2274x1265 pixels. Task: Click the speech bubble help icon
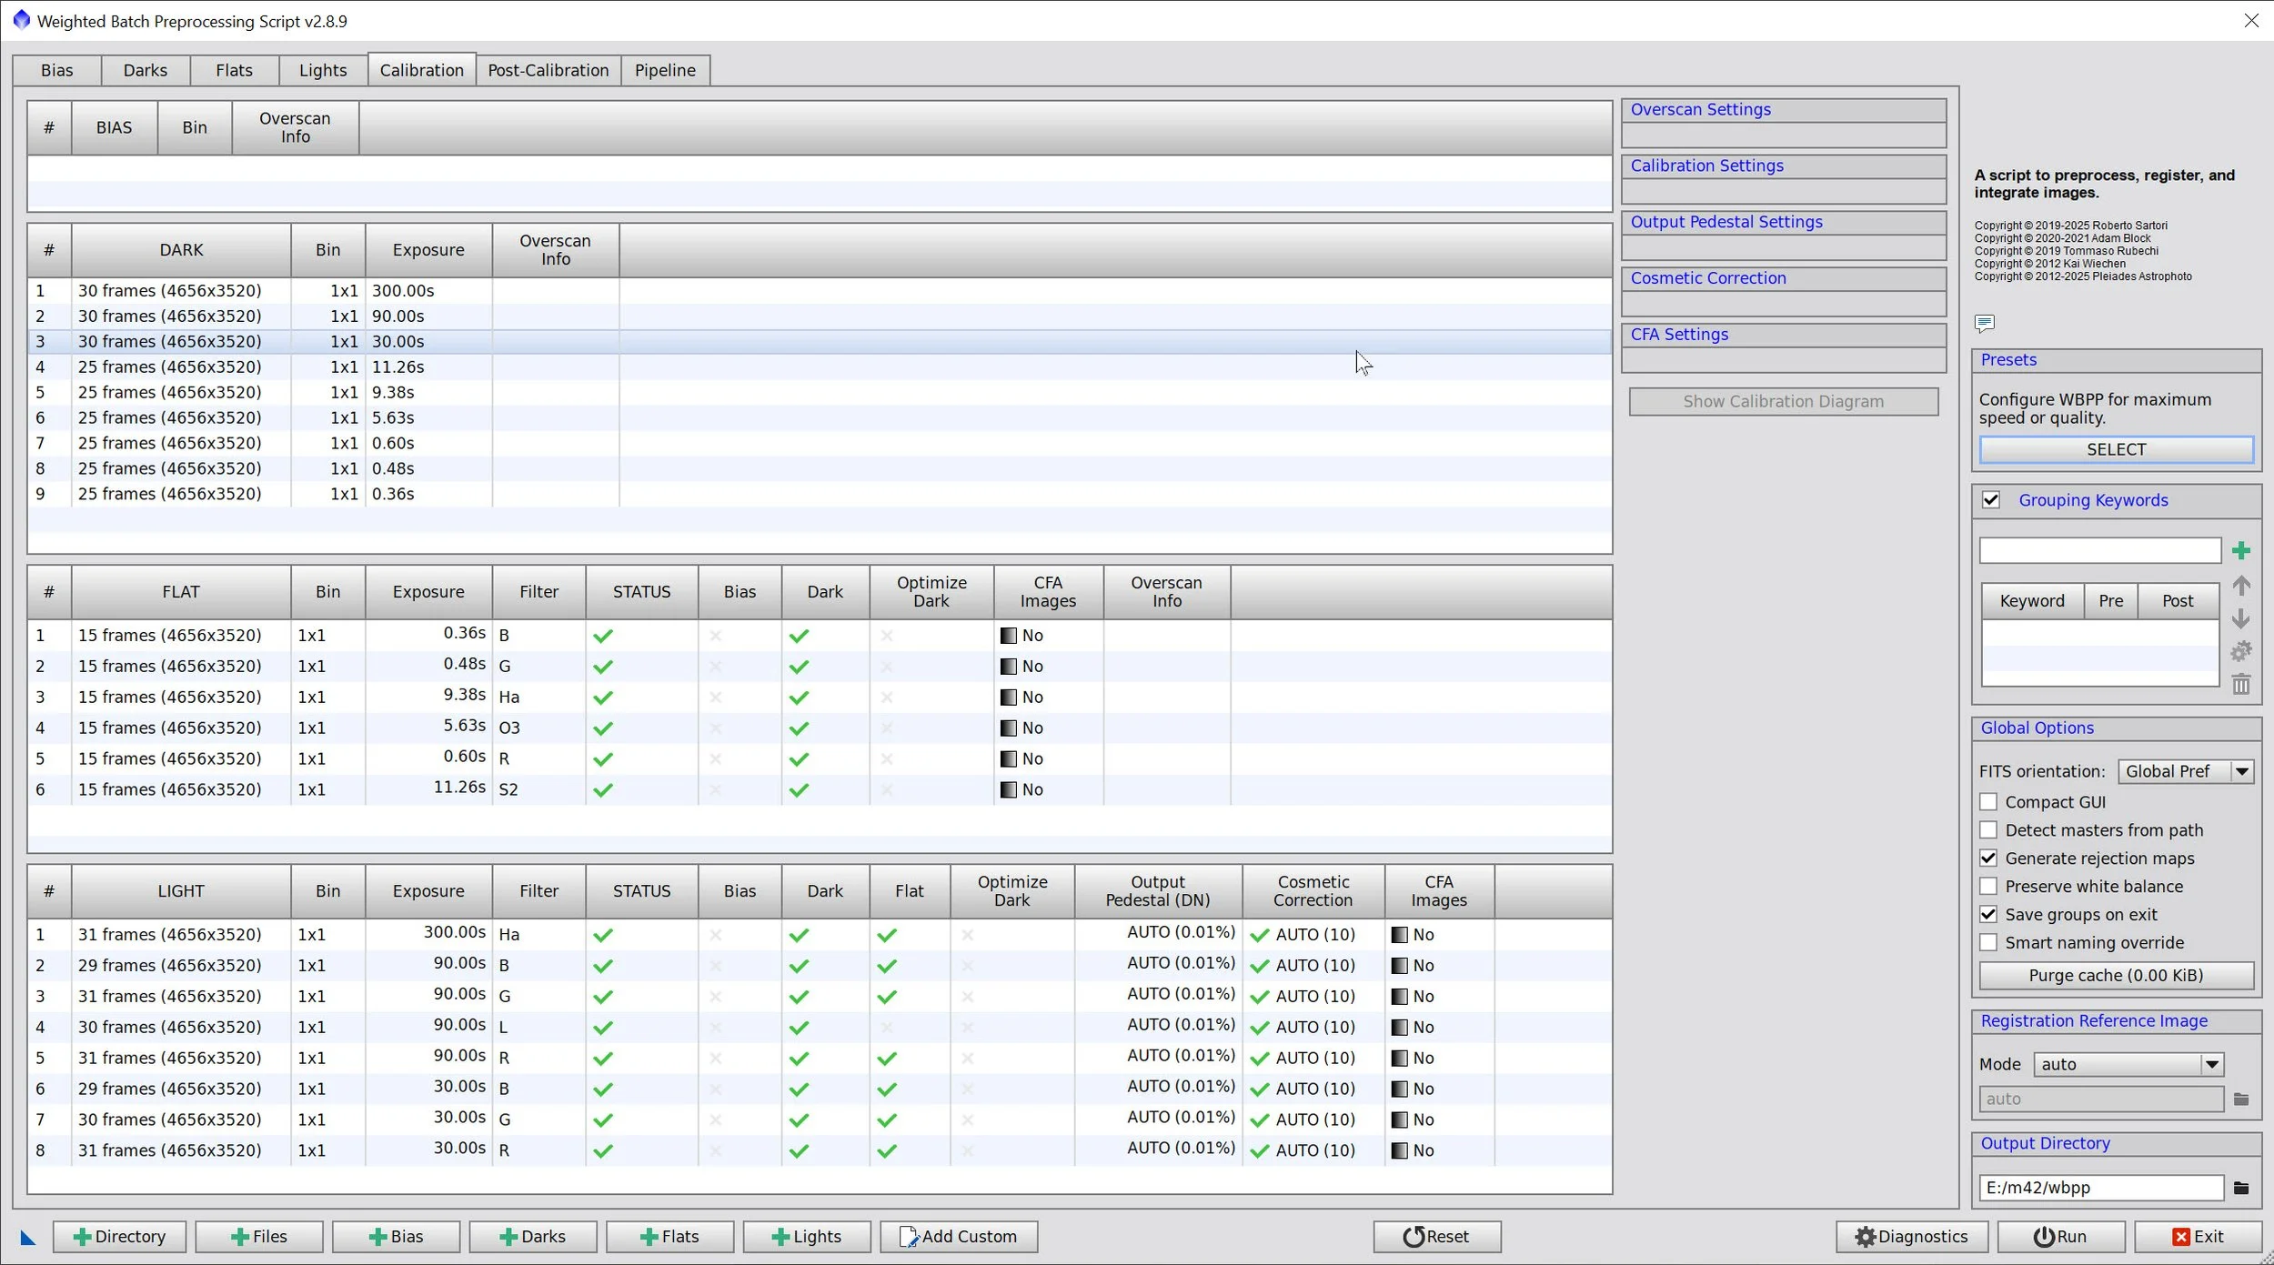(x=1984, y=323)
